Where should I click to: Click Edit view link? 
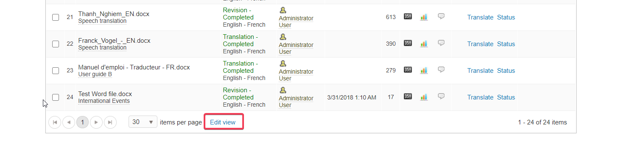point(223,122)
